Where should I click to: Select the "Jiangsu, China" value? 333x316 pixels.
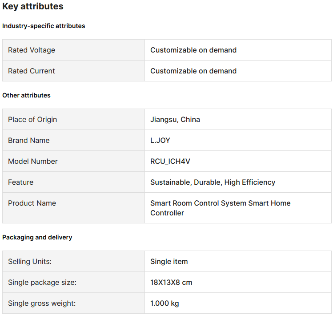175,120
